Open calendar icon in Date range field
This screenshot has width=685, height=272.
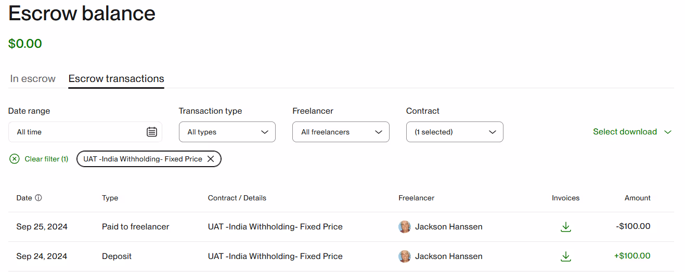151,132
